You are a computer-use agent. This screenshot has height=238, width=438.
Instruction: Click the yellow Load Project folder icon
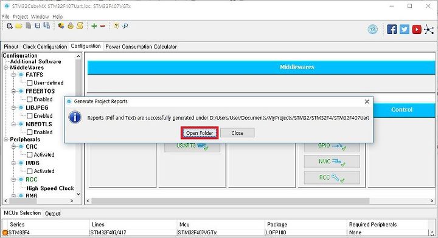pos(19,26)
